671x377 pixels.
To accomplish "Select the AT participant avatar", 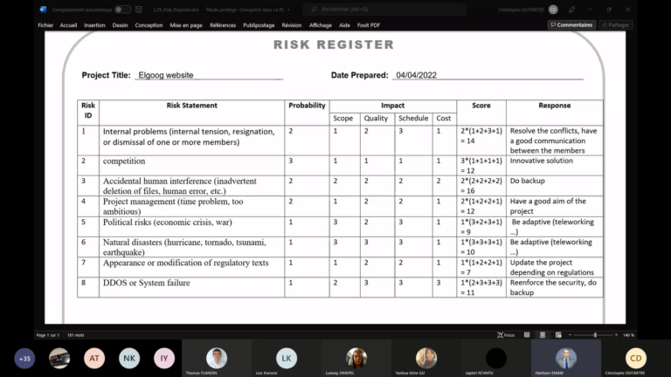I will click(x=94, y=358).
